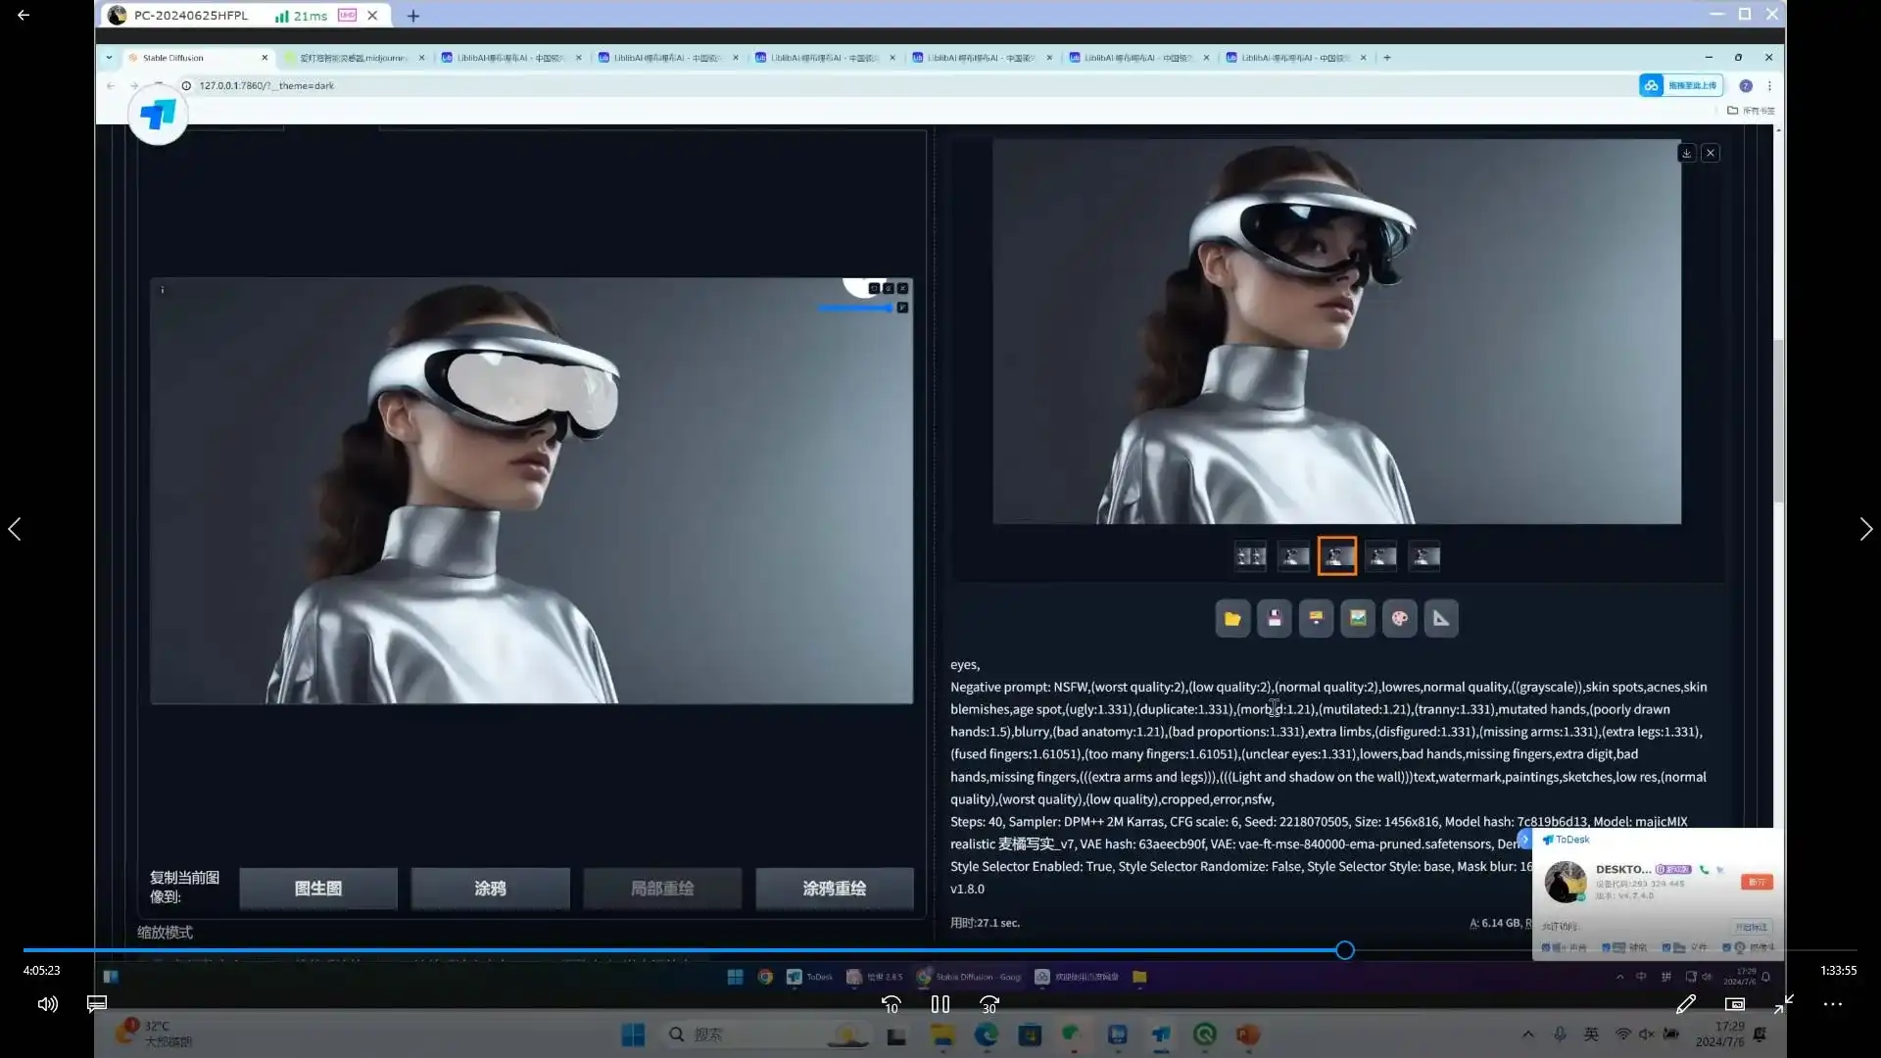Open the browser tab search chevron
The width and height of the screenshot is (1881, 1058).
[109, 58]
